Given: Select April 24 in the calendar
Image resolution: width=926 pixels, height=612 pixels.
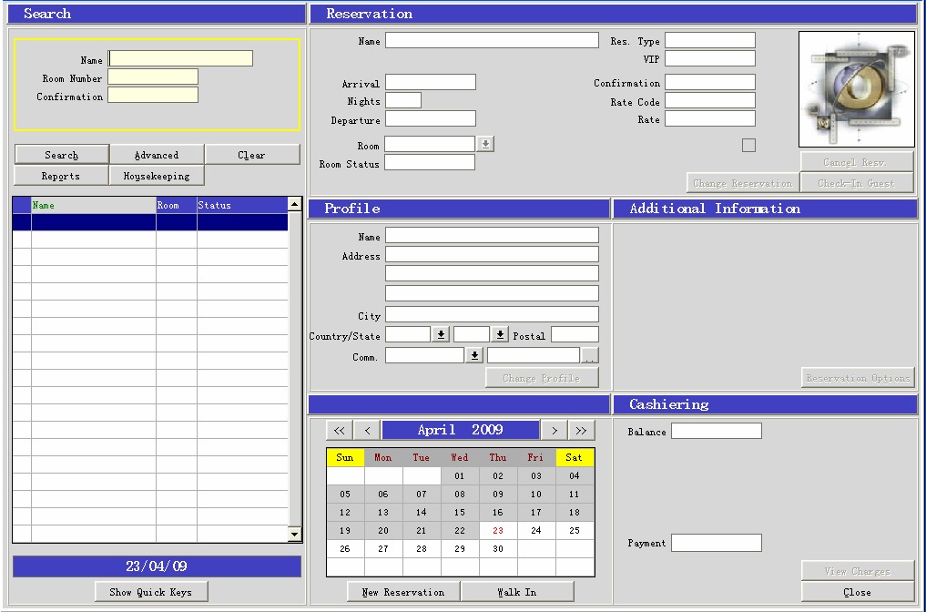Looking at the screenshot, I should (535, 530).
